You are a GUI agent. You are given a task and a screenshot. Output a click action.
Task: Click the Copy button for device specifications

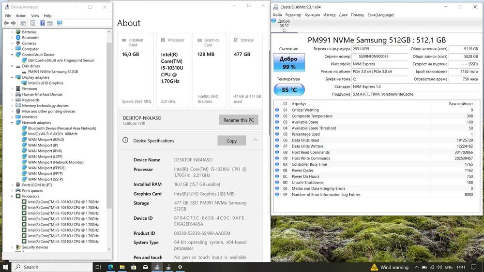231,141
